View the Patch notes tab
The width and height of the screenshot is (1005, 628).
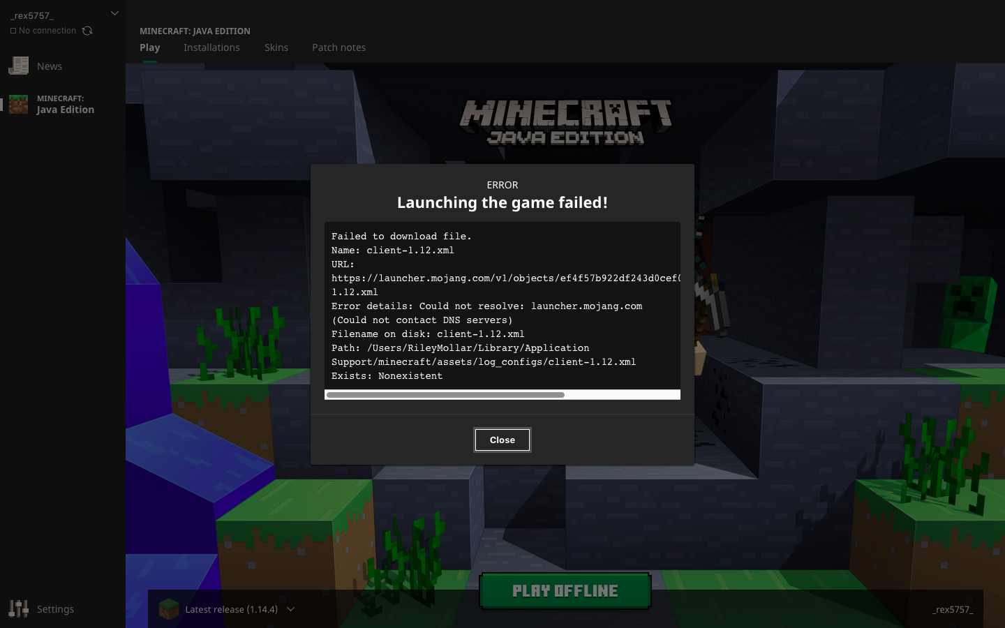[x=339, y=47]
